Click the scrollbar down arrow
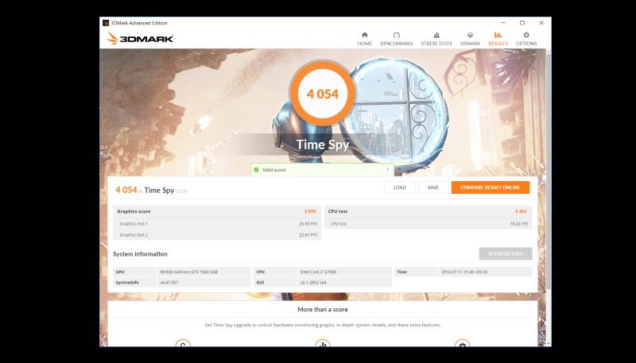636x363 pixels. (x=549, y=344)
